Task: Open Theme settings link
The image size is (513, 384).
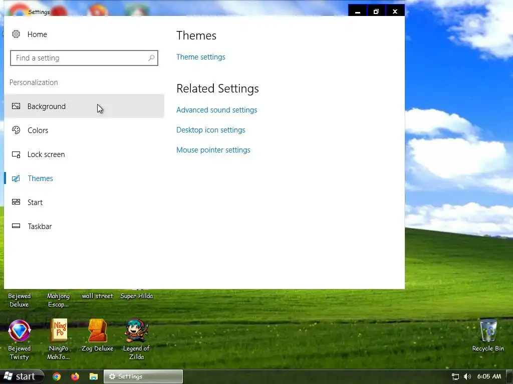Action: [x=200, y=57]
